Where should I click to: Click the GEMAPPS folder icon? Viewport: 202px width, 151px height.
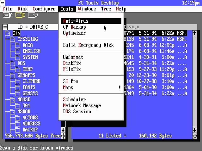point(13,75)
